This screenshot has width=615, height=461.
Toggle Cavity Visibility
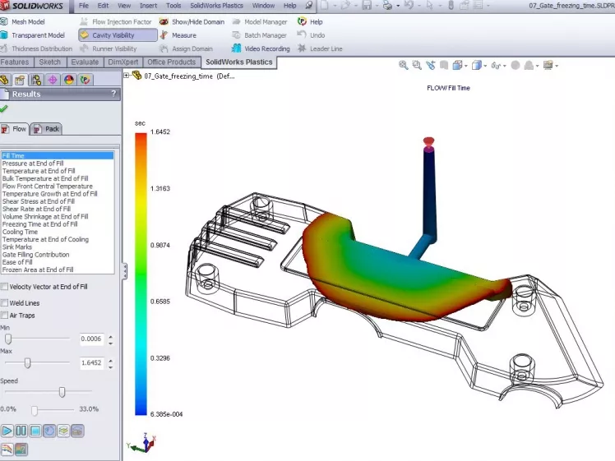click(118, 35)
